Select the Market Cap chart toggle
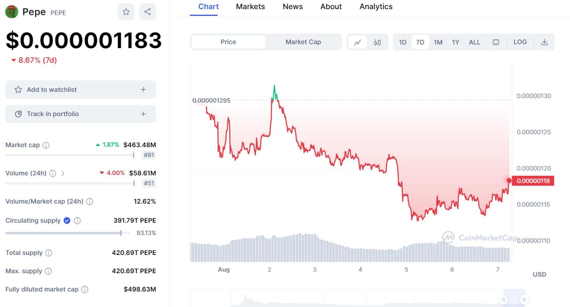This screenshot has height=307, width=570. 303,42
